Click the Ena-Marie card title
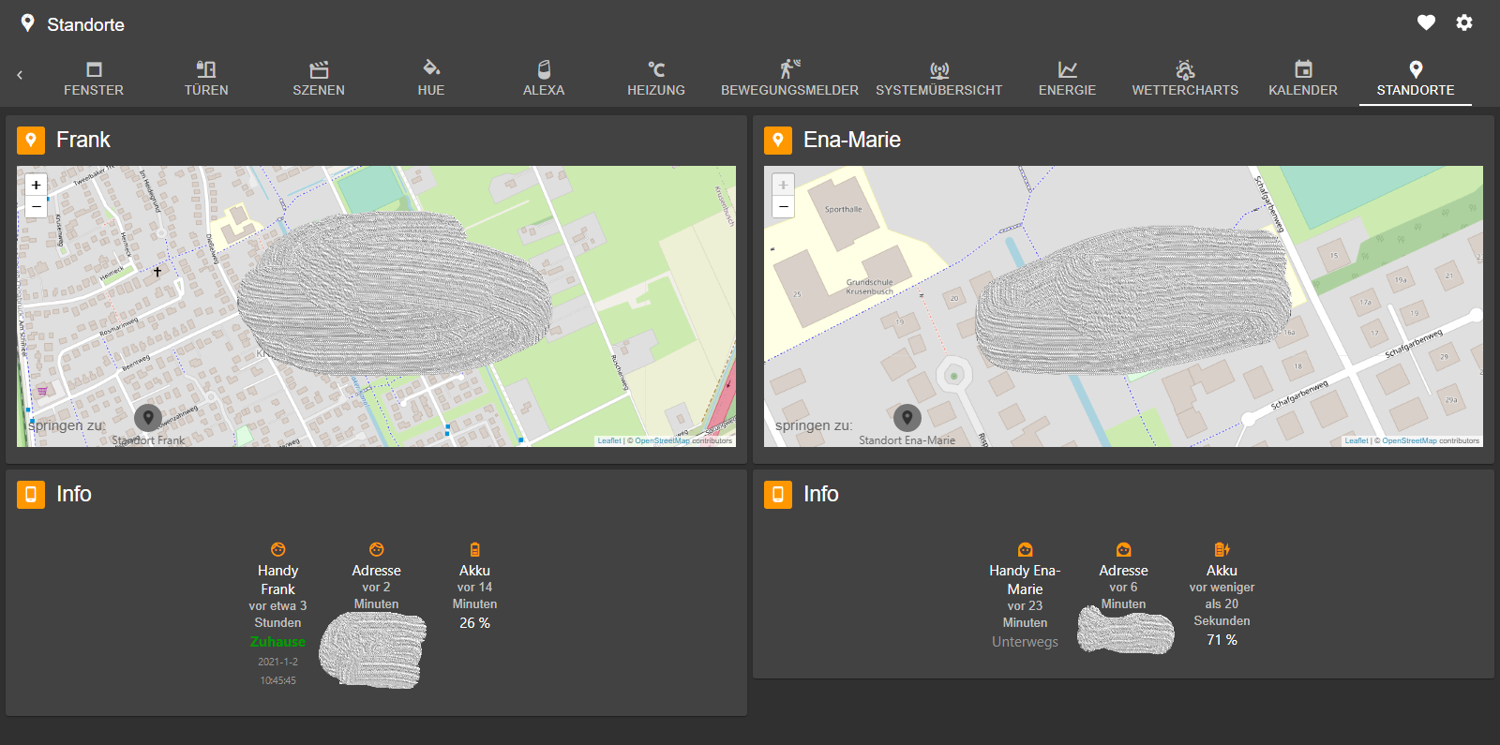1500x745 pixels. (x=852, y=140)
